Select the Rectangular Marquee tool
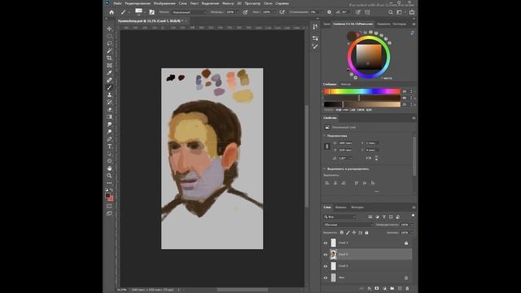This screenshot has width=521, height=293. coord(109,36)
